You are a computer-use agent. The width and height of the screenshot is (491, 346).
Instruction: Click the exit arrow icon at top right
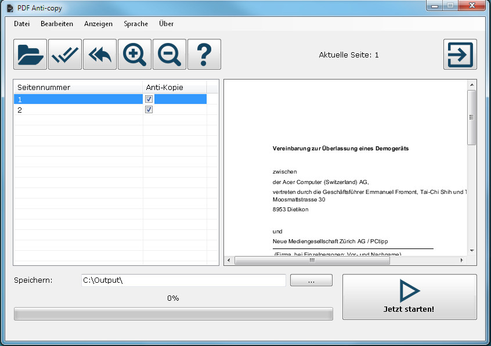(x=460, y=55)
